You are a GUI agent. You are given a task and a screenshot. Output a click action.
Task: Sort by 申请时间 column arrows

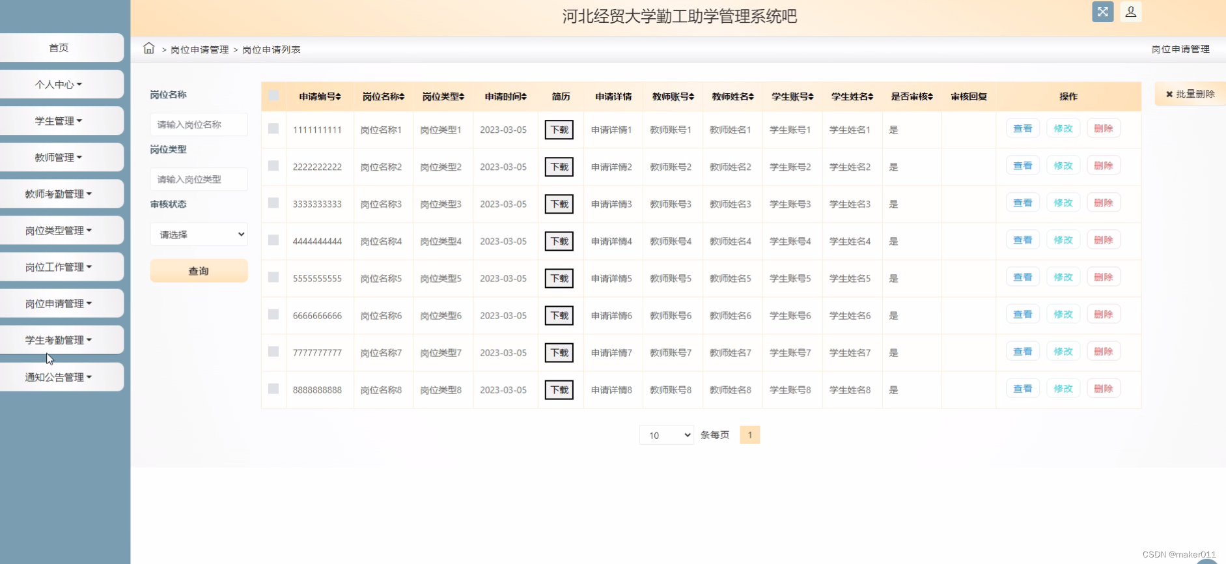click(524, 96)
